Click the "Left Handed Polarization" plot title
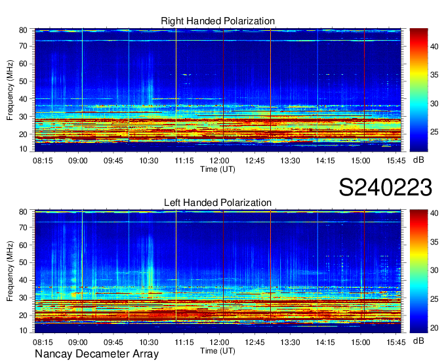The image size is (446, 362). (218, 203)
